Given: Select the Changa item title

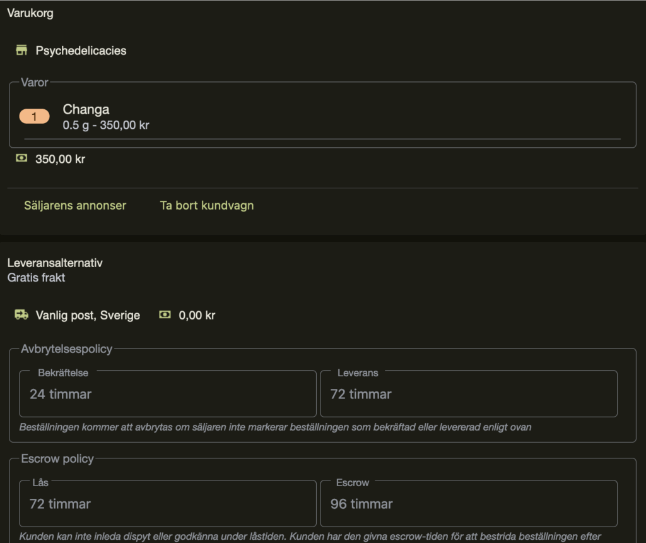Looking at the screenshot, I should pyautogui.click(x=86, y=109).
